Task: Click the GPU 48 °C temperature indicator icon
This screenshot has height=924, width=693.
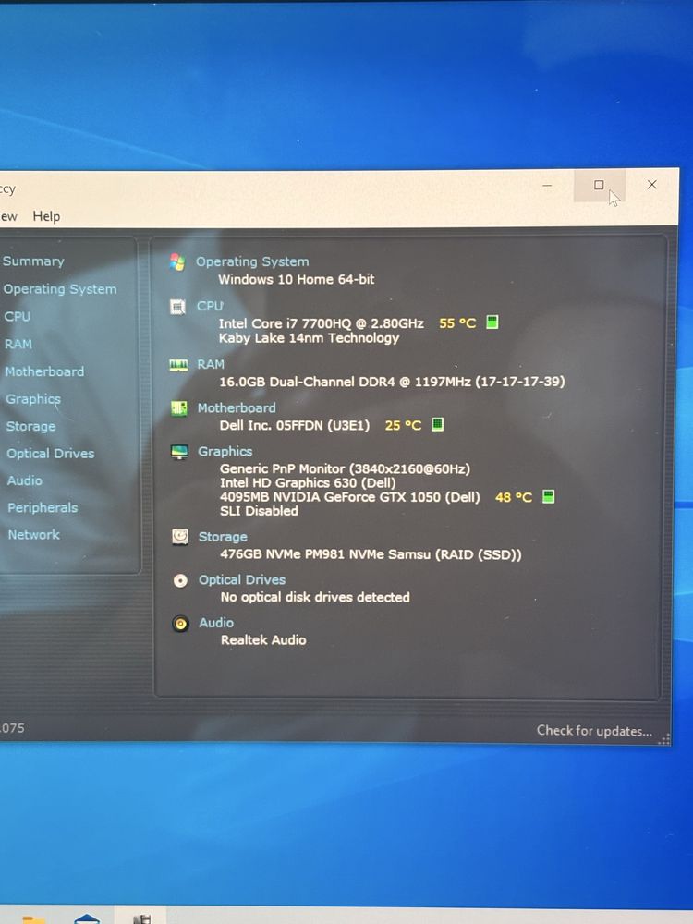Action: 548,496
